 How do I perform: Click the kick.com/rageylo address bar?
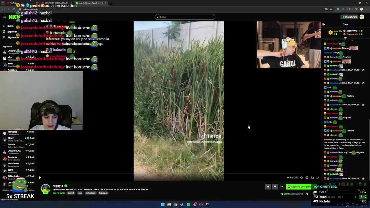pos(173,9)
